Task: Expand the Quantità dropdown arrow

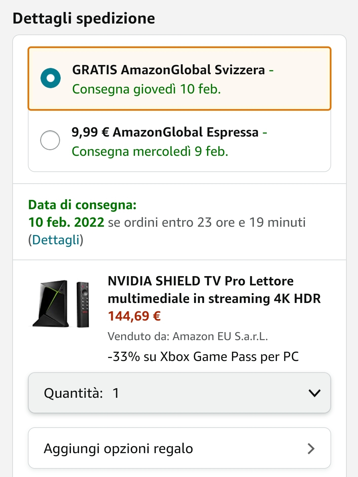Action: pos(314,393)
